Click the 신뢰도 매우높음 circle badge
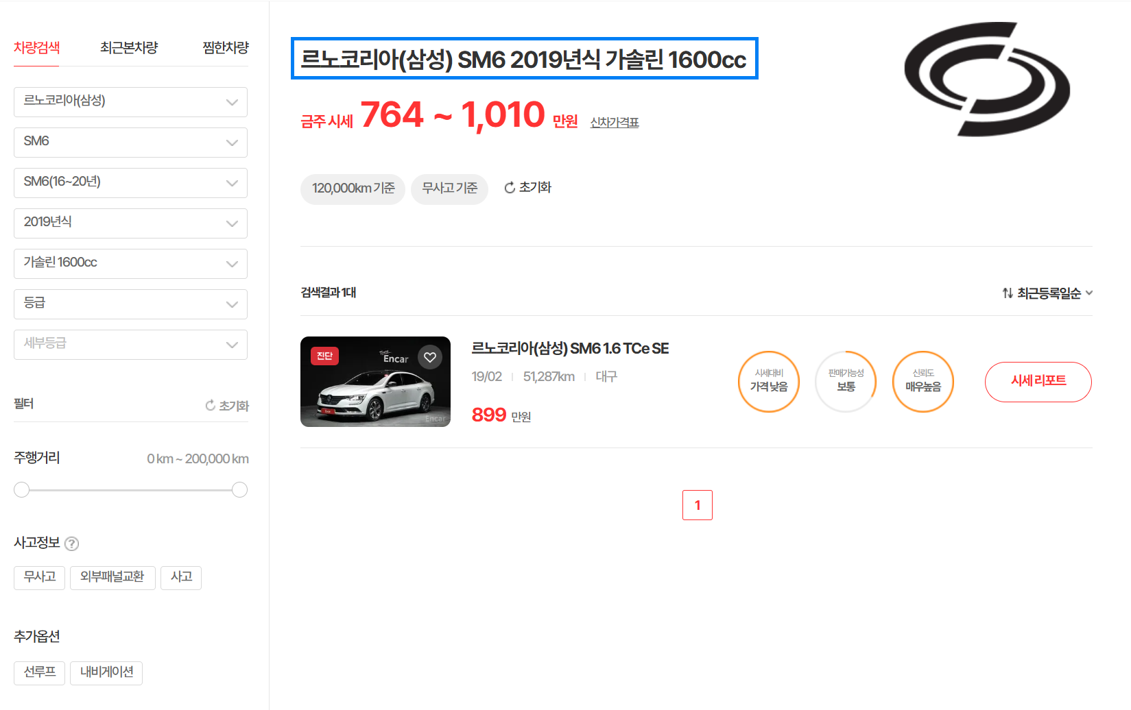The image size is (1131, 710). click(922, 382)
